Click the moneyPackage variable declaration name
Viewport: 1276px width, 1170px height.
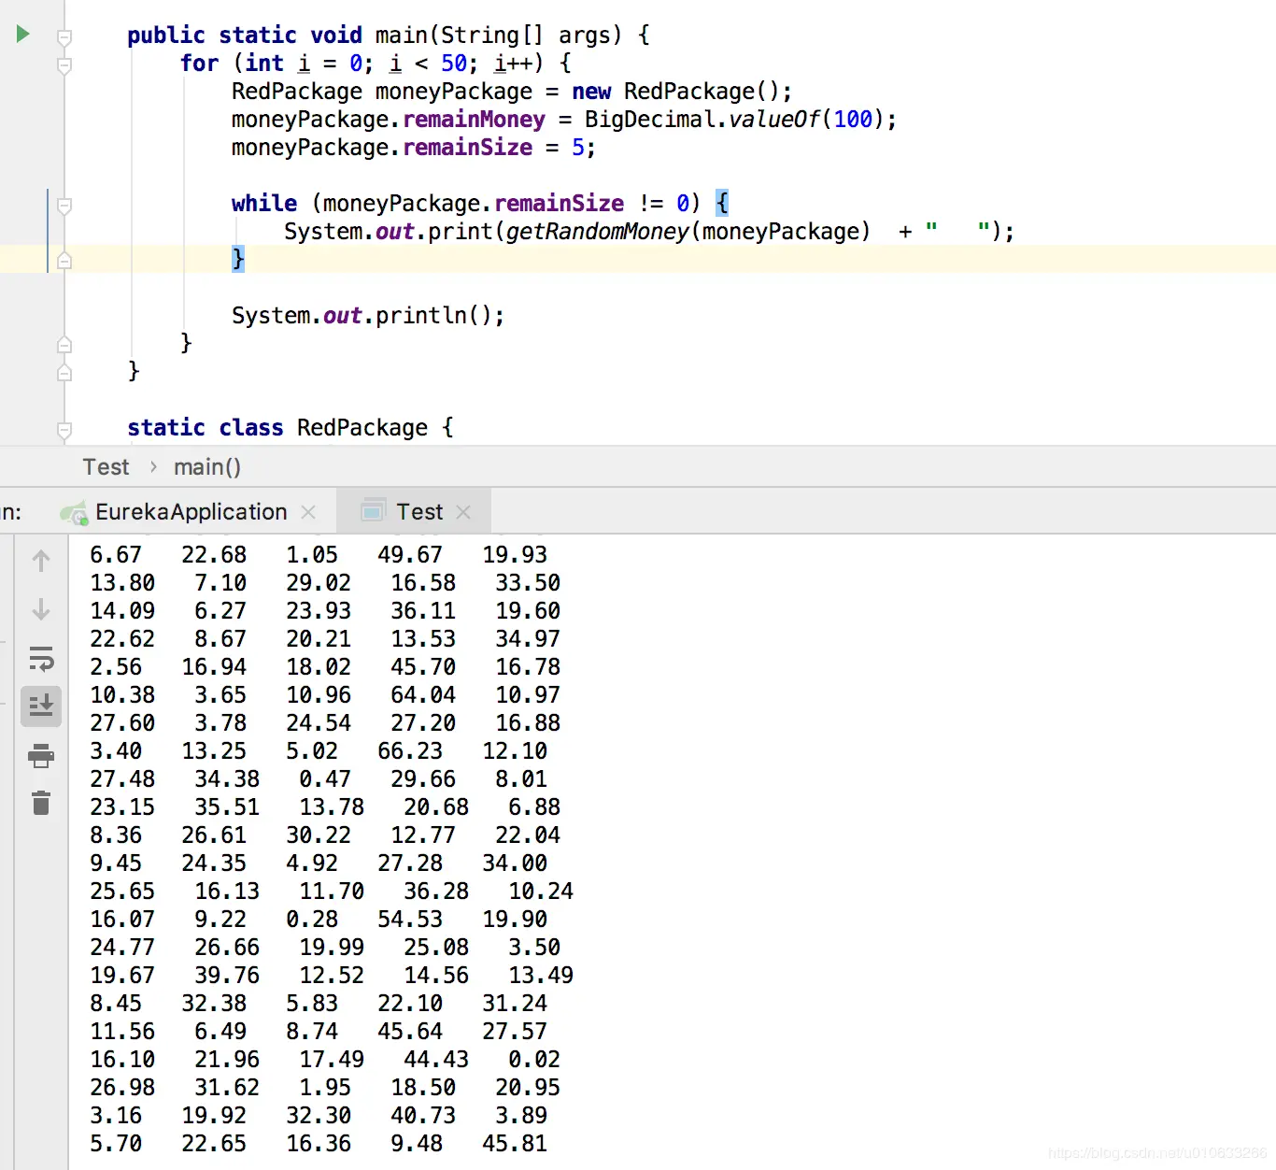(454, 92)
